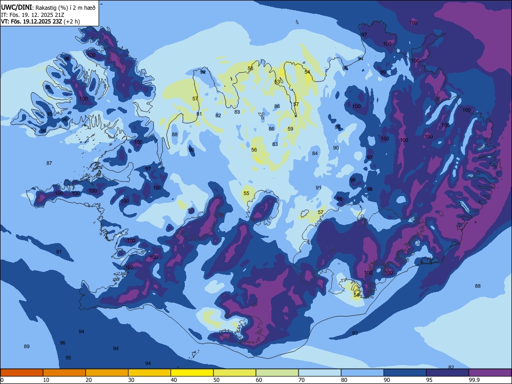This screenshot has height=384, width=512.
Task: Click the legend tick label '20'
Action: point(89,380)
